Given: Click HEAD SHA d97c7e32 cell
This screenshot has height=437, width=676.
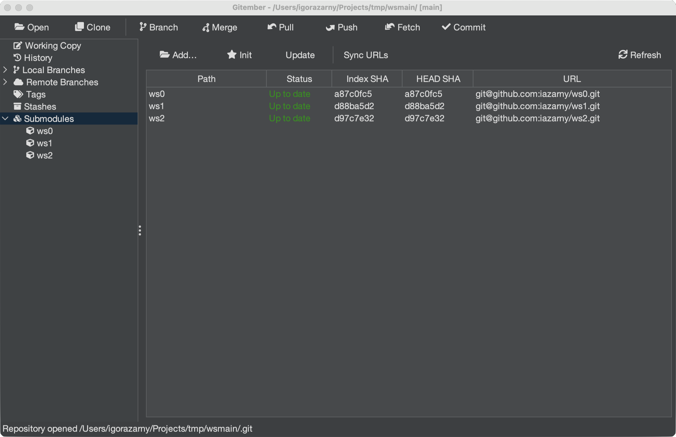Looking at the screenshot, I should click(424, 118).
